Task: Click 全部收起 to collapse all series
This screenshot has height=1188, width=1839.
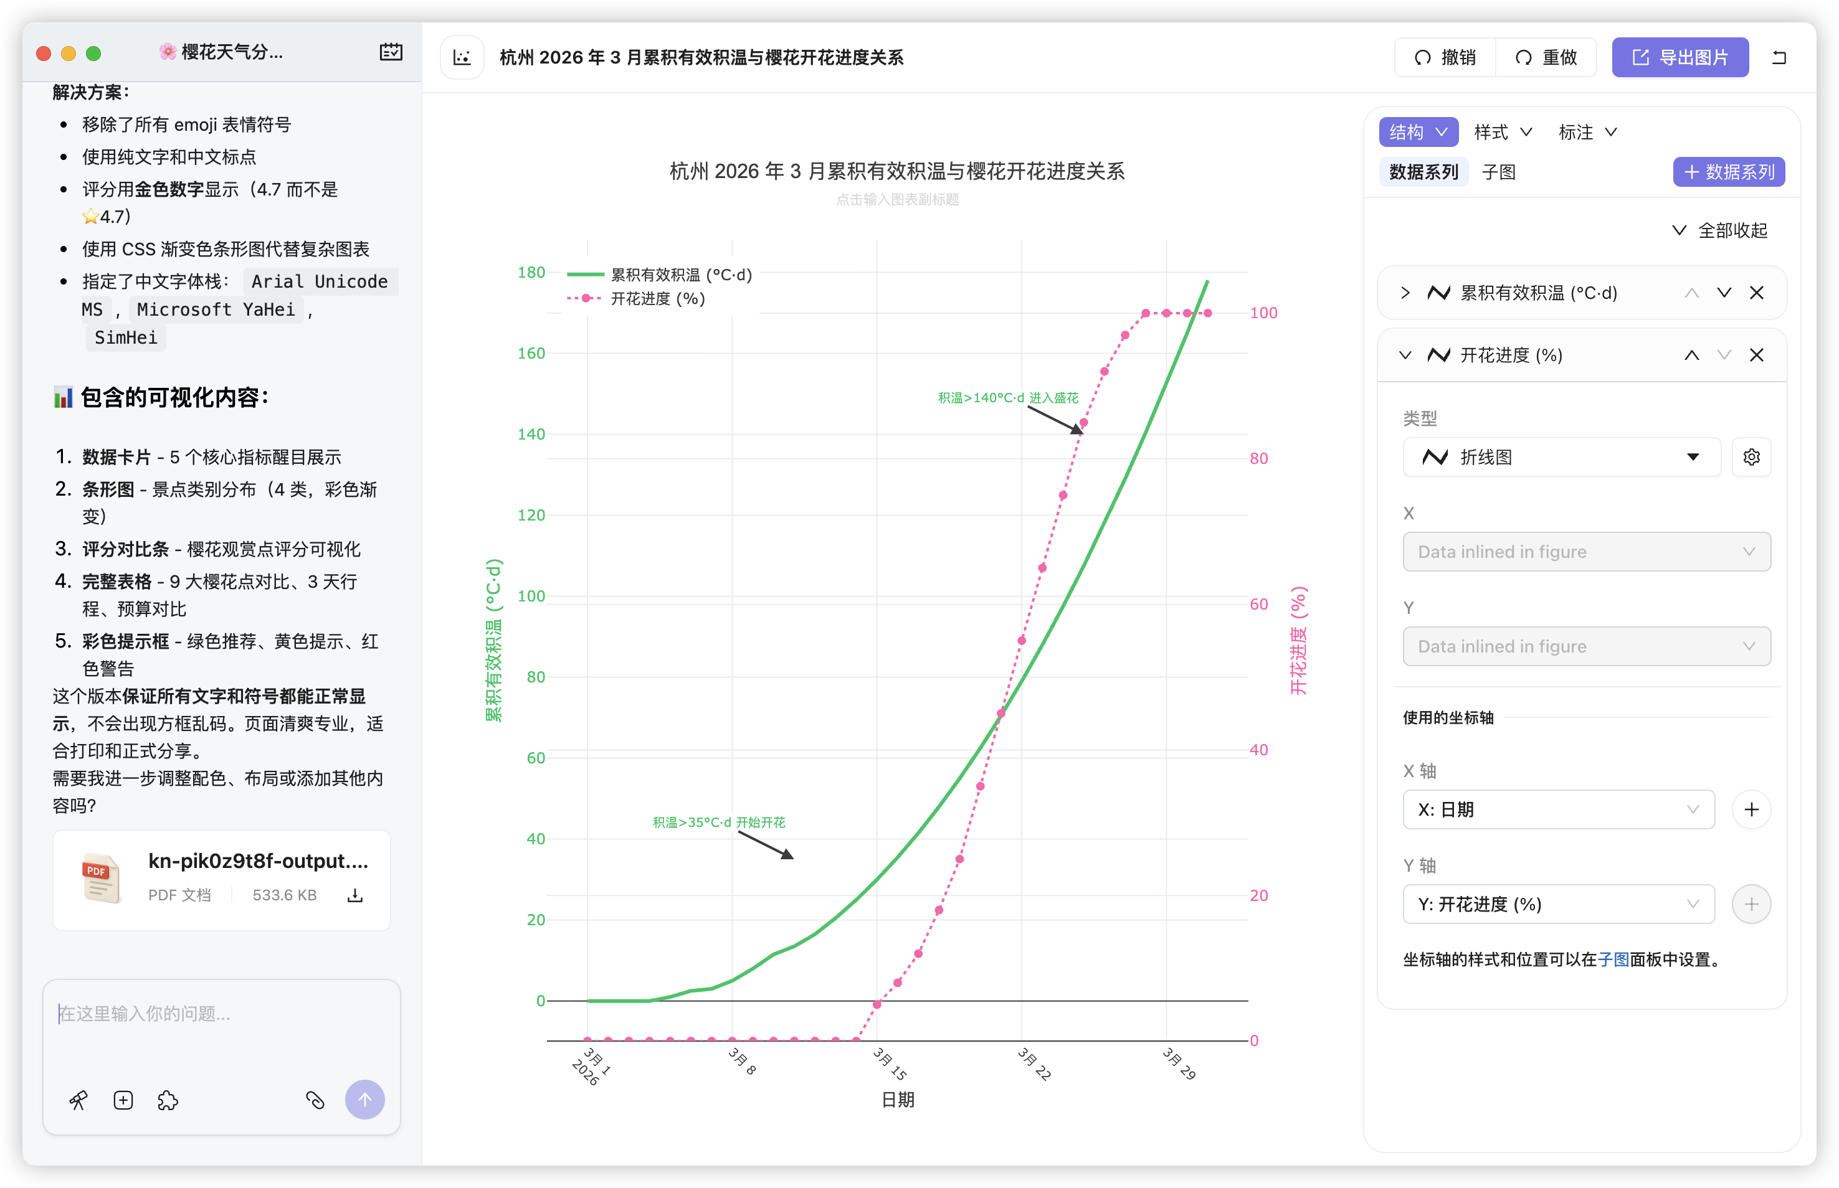Action: [x=1731, y=229]
